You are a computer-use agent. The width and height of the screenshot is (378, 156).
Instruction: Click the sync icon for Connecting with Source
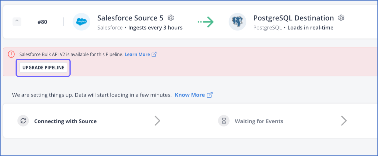23,121
